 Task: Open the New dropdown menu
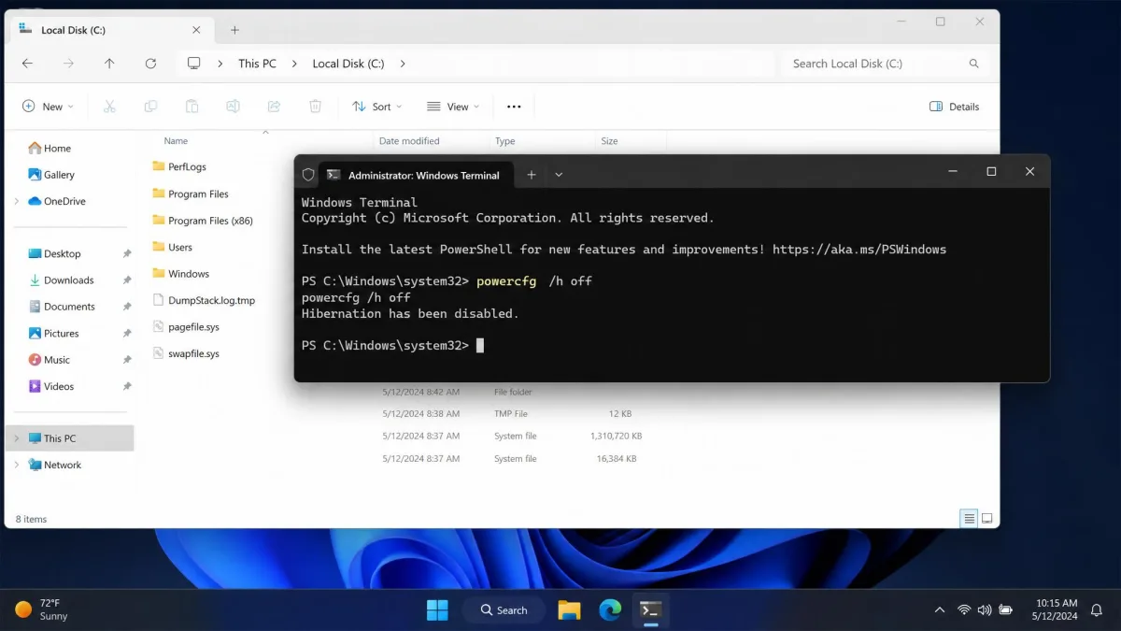[48, 107]
